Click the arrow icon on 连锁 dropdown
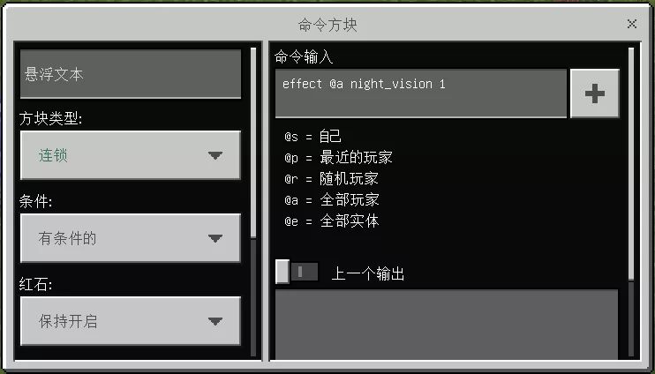 click(215, 156)
